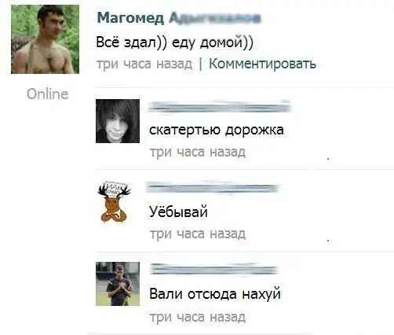
Task: Click the скатертью дорожка comment text
Action: 217,130
